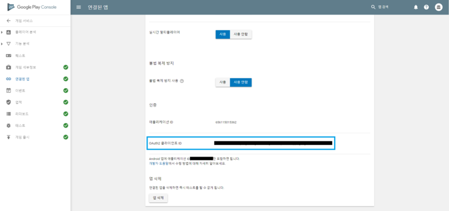
Task: Open the notifications bell
Action: click(x=416, y=8)
